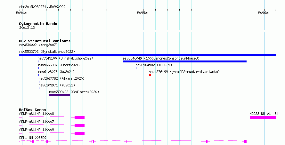Click the small blue nsv6104502 marker
The height and width of the screenshot is (145, 285).
point(136,68)
